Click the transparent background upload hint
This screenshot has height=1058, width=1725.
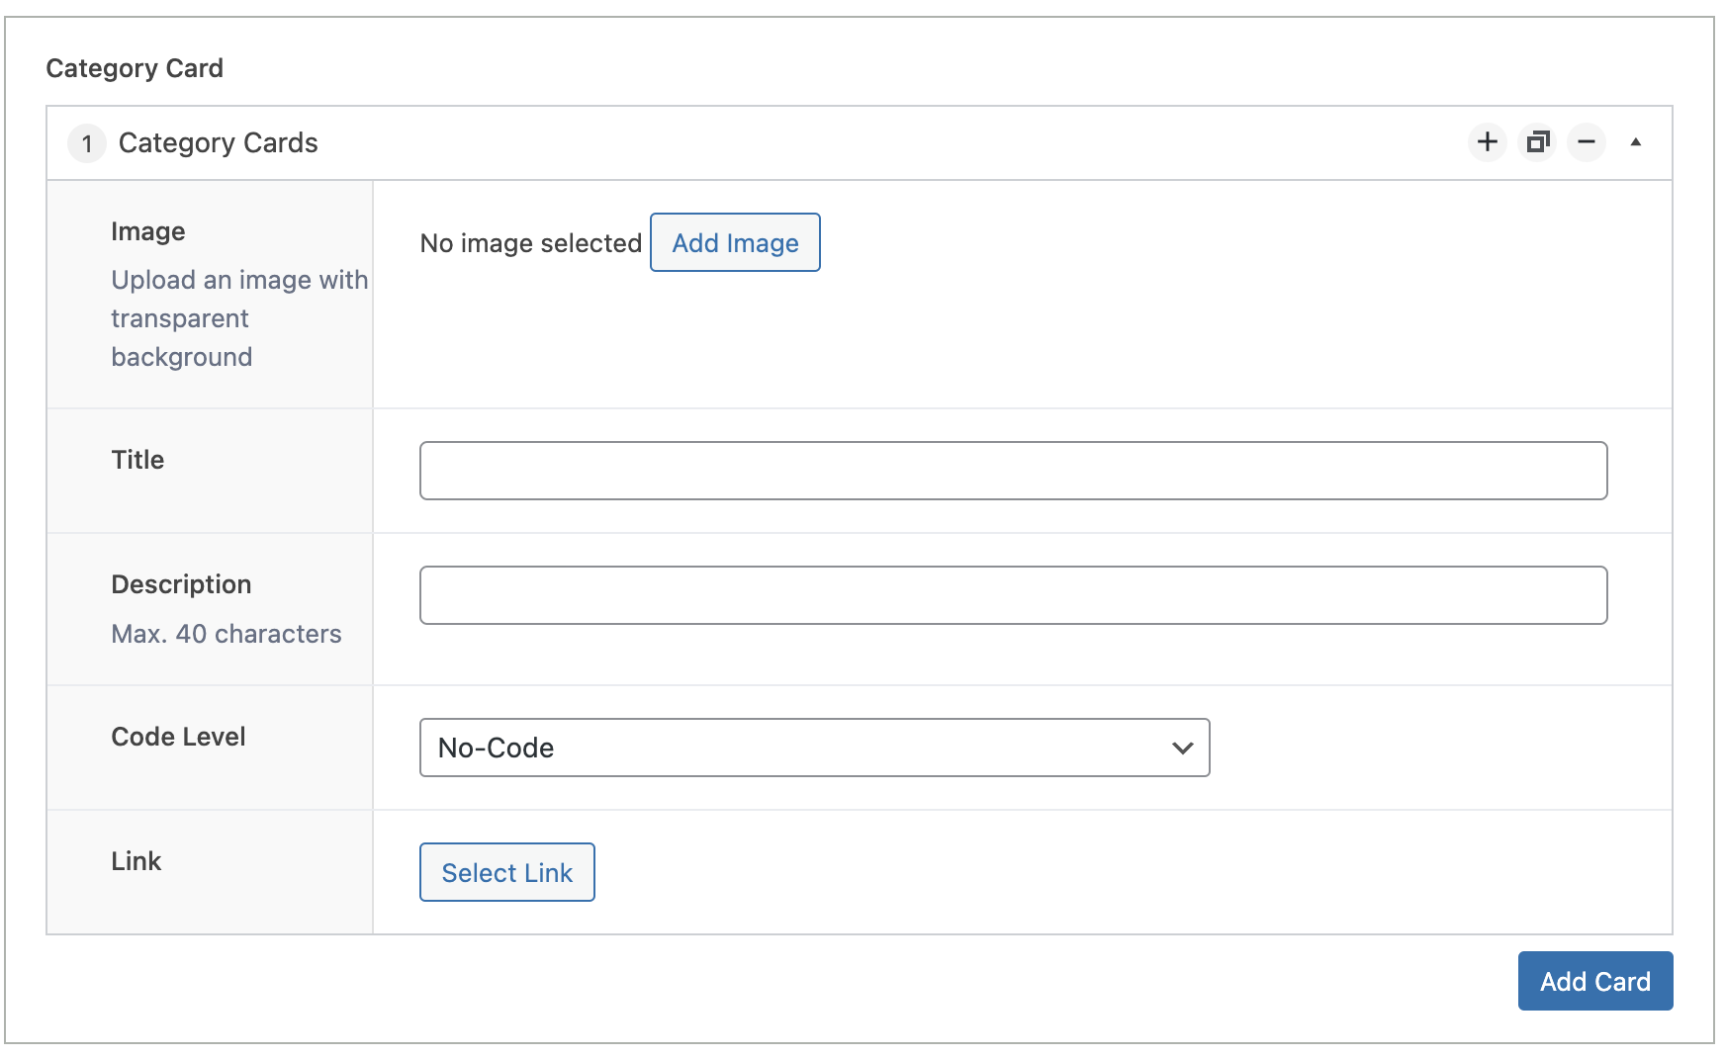(239, 318)
